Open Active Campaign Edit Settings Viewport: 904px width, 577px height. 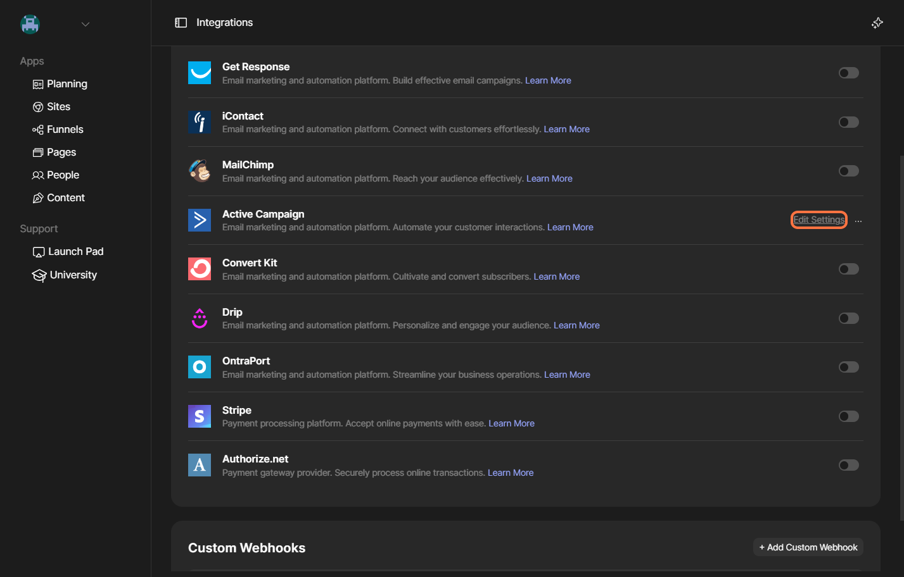point(819,220)
